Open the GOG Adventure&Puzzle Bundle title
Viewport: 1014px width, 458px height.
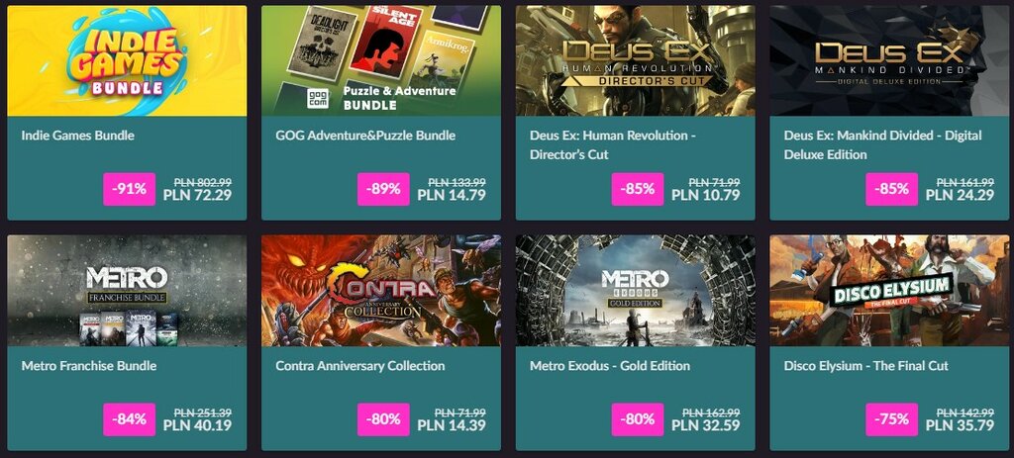(365, 136)
